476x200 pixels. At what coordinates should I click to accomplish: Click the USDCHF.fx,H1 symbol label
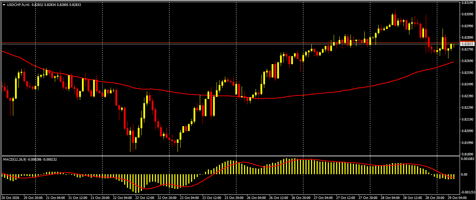click(x=18, y=5)
